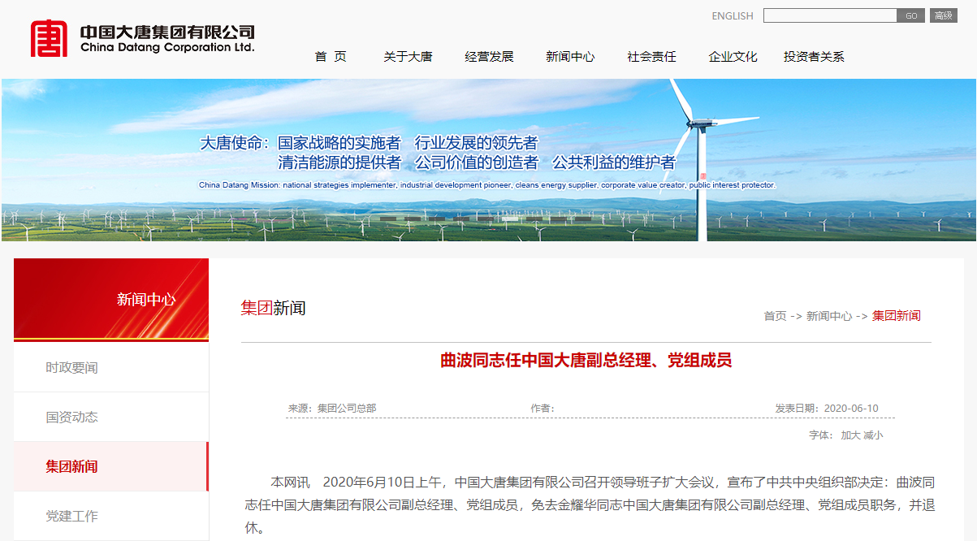Open the 高级 advanced search button
Image resolution: width=977 pixels, height=541 pixels.
click(x=944, y=15)
